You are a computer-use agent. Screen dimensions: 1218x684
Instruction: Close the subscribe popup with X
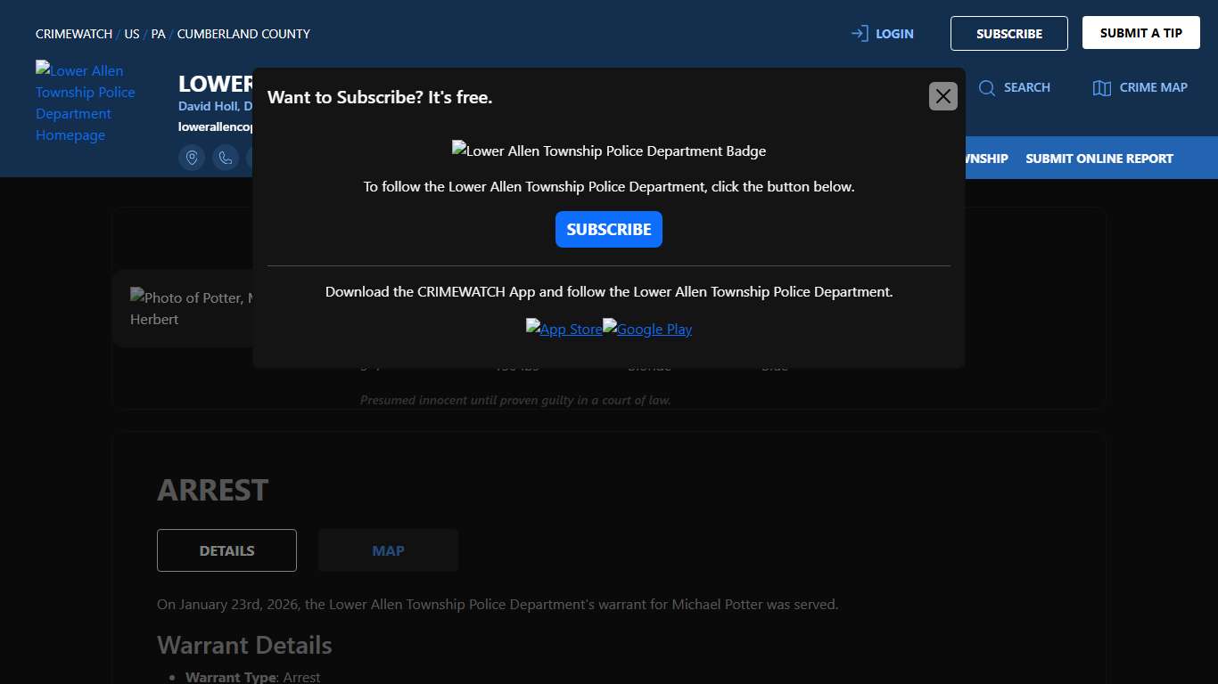point(942,96)
